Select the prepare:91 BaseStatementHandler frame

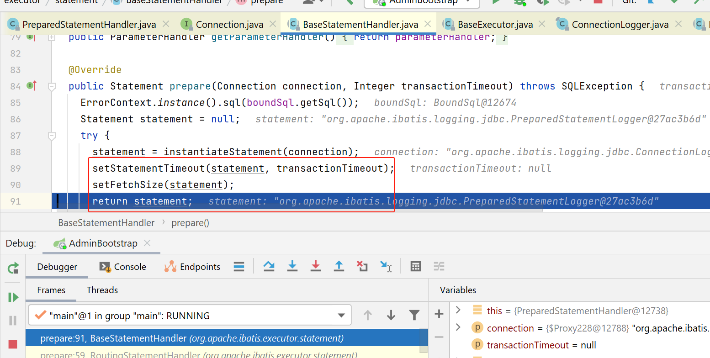tap(192, 338)
